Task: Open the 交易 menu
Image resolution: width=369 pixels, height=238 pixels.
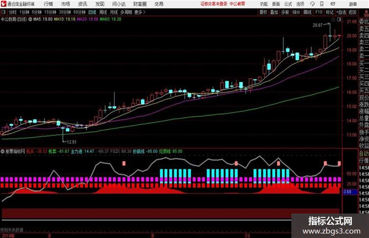Action: click(x=159, y=4)
